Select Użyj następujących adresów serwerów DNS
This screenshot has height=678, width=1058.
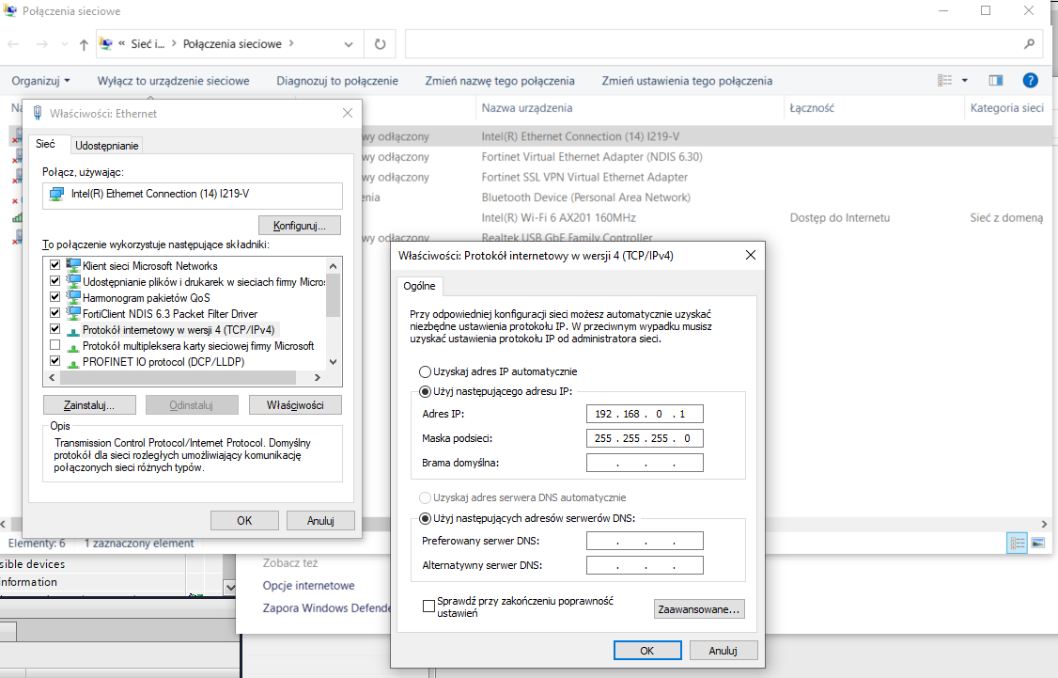(425, 519)
